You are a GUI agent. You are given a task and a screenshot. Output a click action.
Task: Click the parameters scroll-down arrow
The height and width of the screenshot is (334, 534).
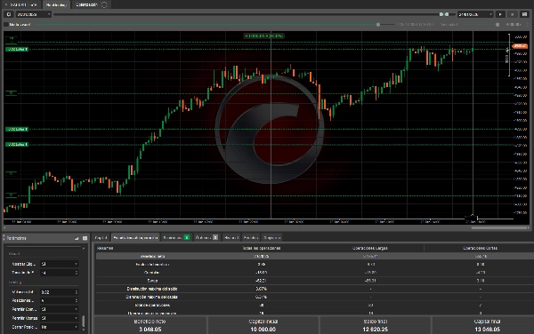pos(84,329)
